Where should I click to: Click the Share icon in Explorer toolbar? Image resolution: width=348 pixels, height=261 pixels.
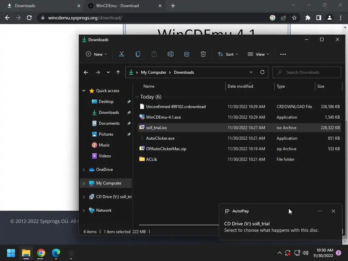coord(187,54)
